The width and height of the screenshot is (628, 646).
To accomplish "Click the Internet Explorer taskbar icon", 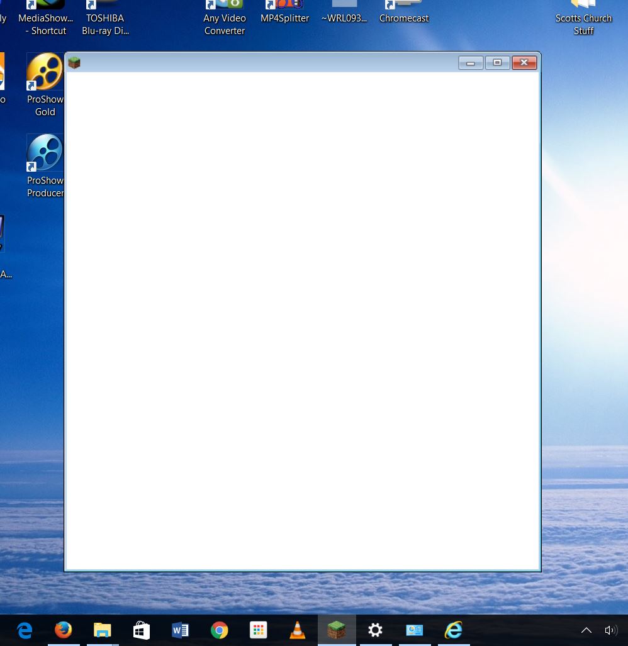I will (454, 630).
